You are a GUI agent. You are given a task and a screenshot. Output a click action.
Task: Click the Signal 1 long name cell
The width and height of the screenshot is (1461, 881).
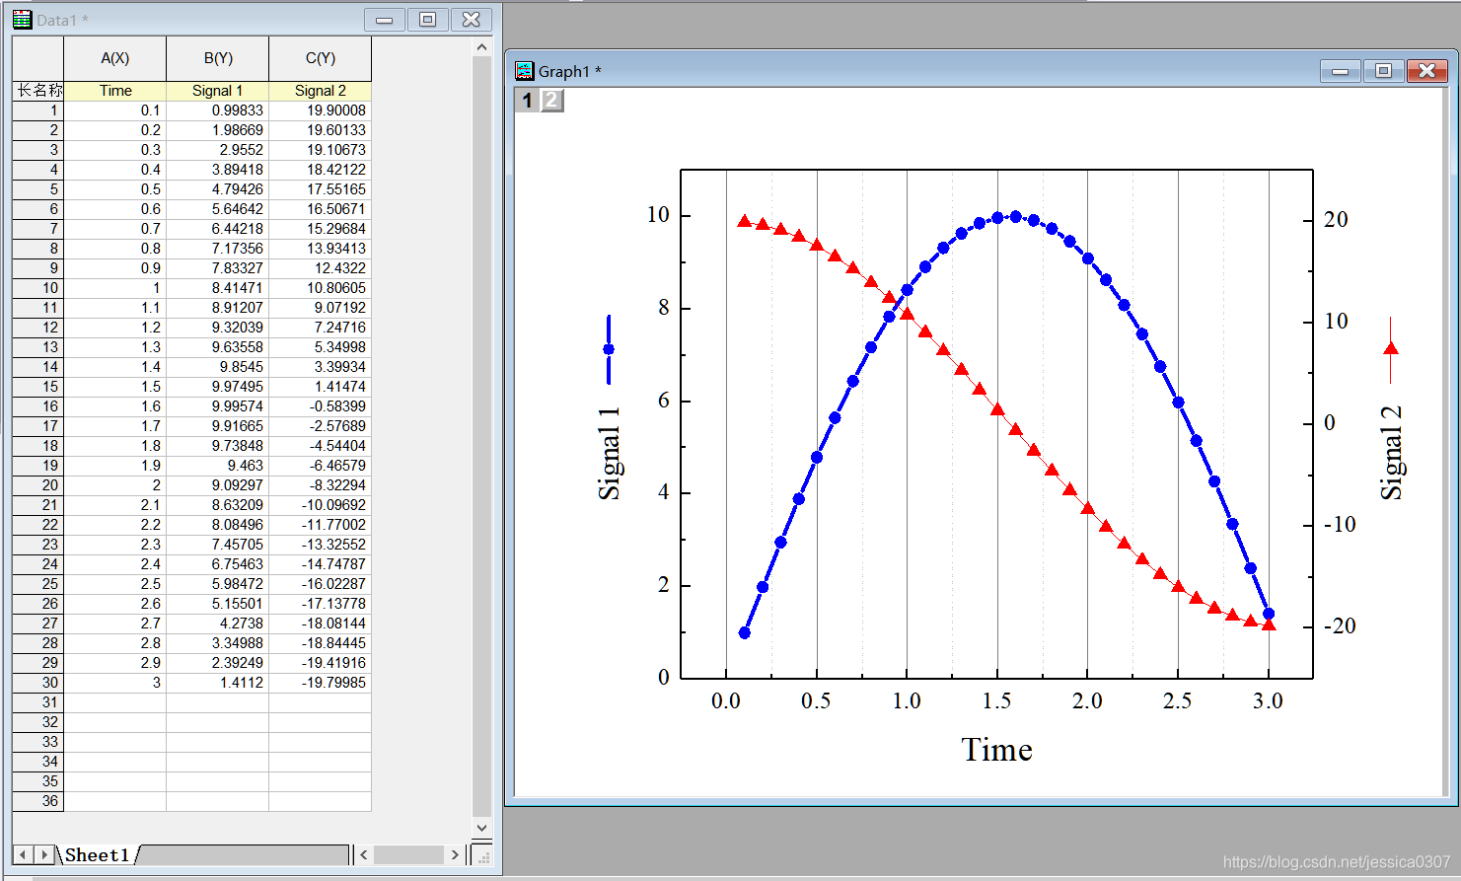coord(218,91)
